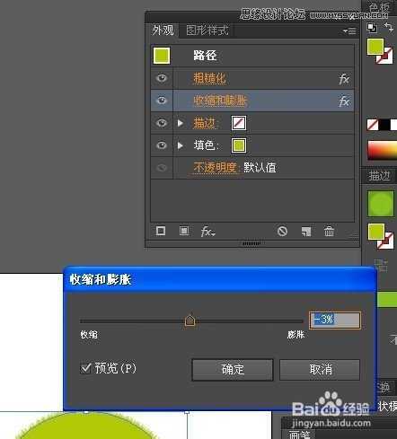Open the 收缩和膨胀 effect link
Viewport: 397px width, 439px height.
[220, 101]
